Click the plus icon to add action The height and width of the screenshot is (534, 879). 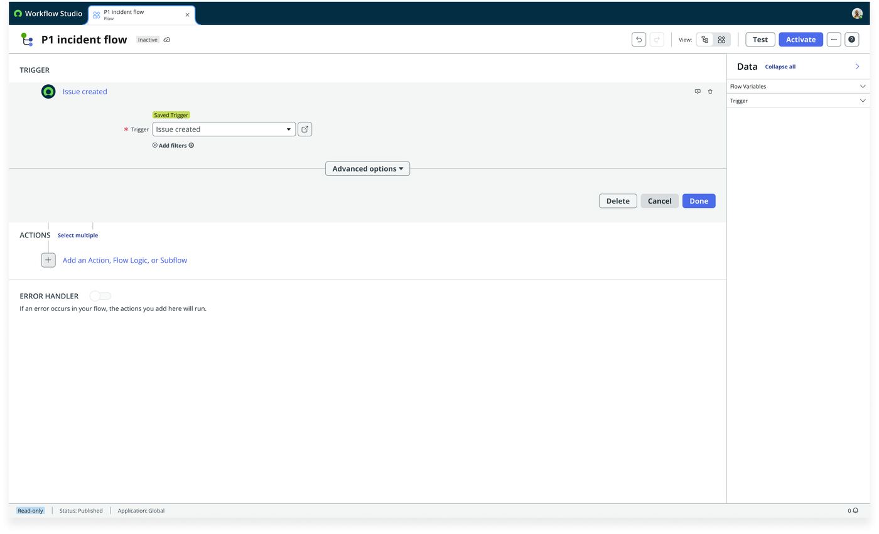click(48, 260)
